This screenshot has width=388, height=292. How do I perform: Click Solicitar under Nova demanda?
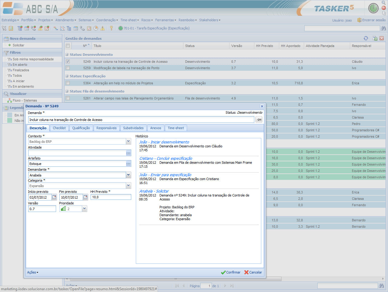18,45
